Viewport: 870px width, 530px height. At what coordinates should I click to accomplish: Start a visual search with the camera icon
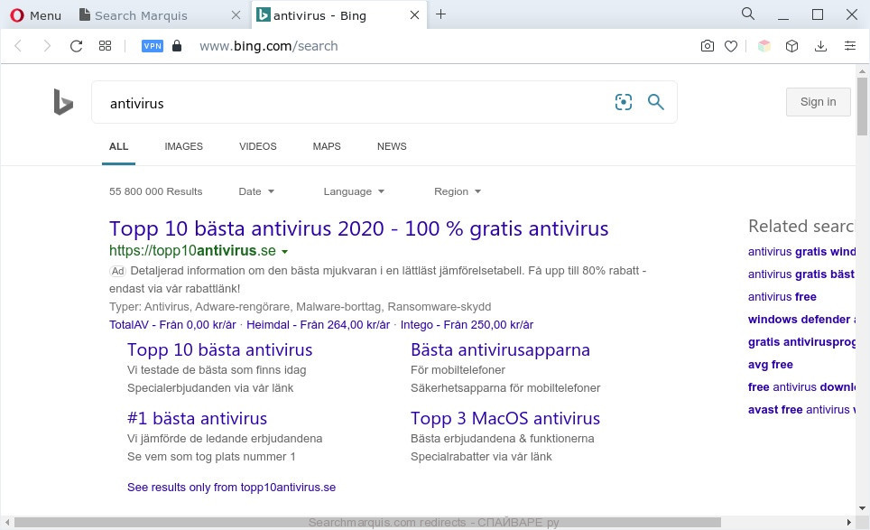(x=624, y=102)
